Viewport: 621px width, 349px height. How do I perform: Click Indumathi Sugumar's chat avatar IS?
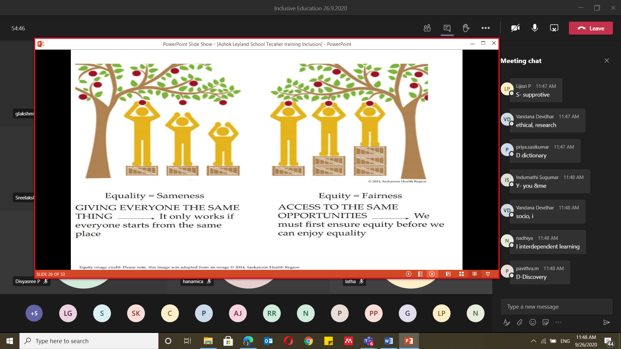pos(507,180)
